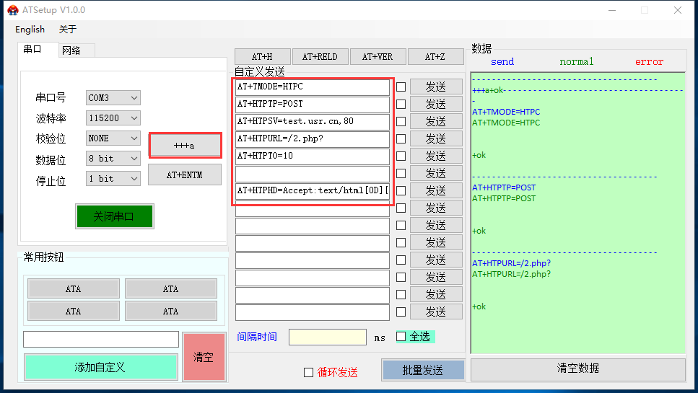Click the green 关闭串口 button
698x393 pixels.
click(x=114, y=216)
